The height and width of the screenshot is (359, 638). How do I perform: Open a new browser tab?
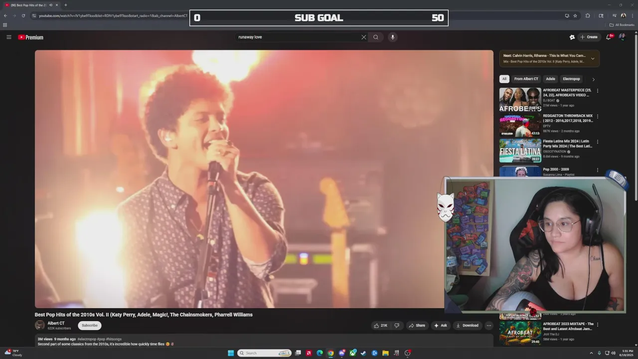click(x=65, y=5)
